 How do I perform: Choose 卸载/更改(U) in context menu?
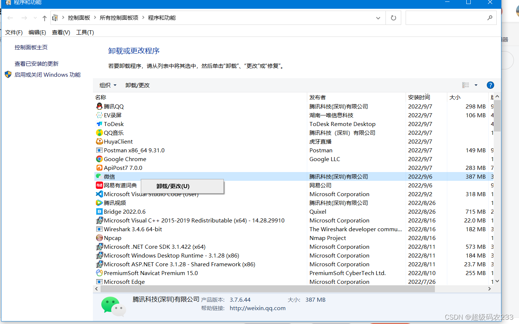coord(182,186)
